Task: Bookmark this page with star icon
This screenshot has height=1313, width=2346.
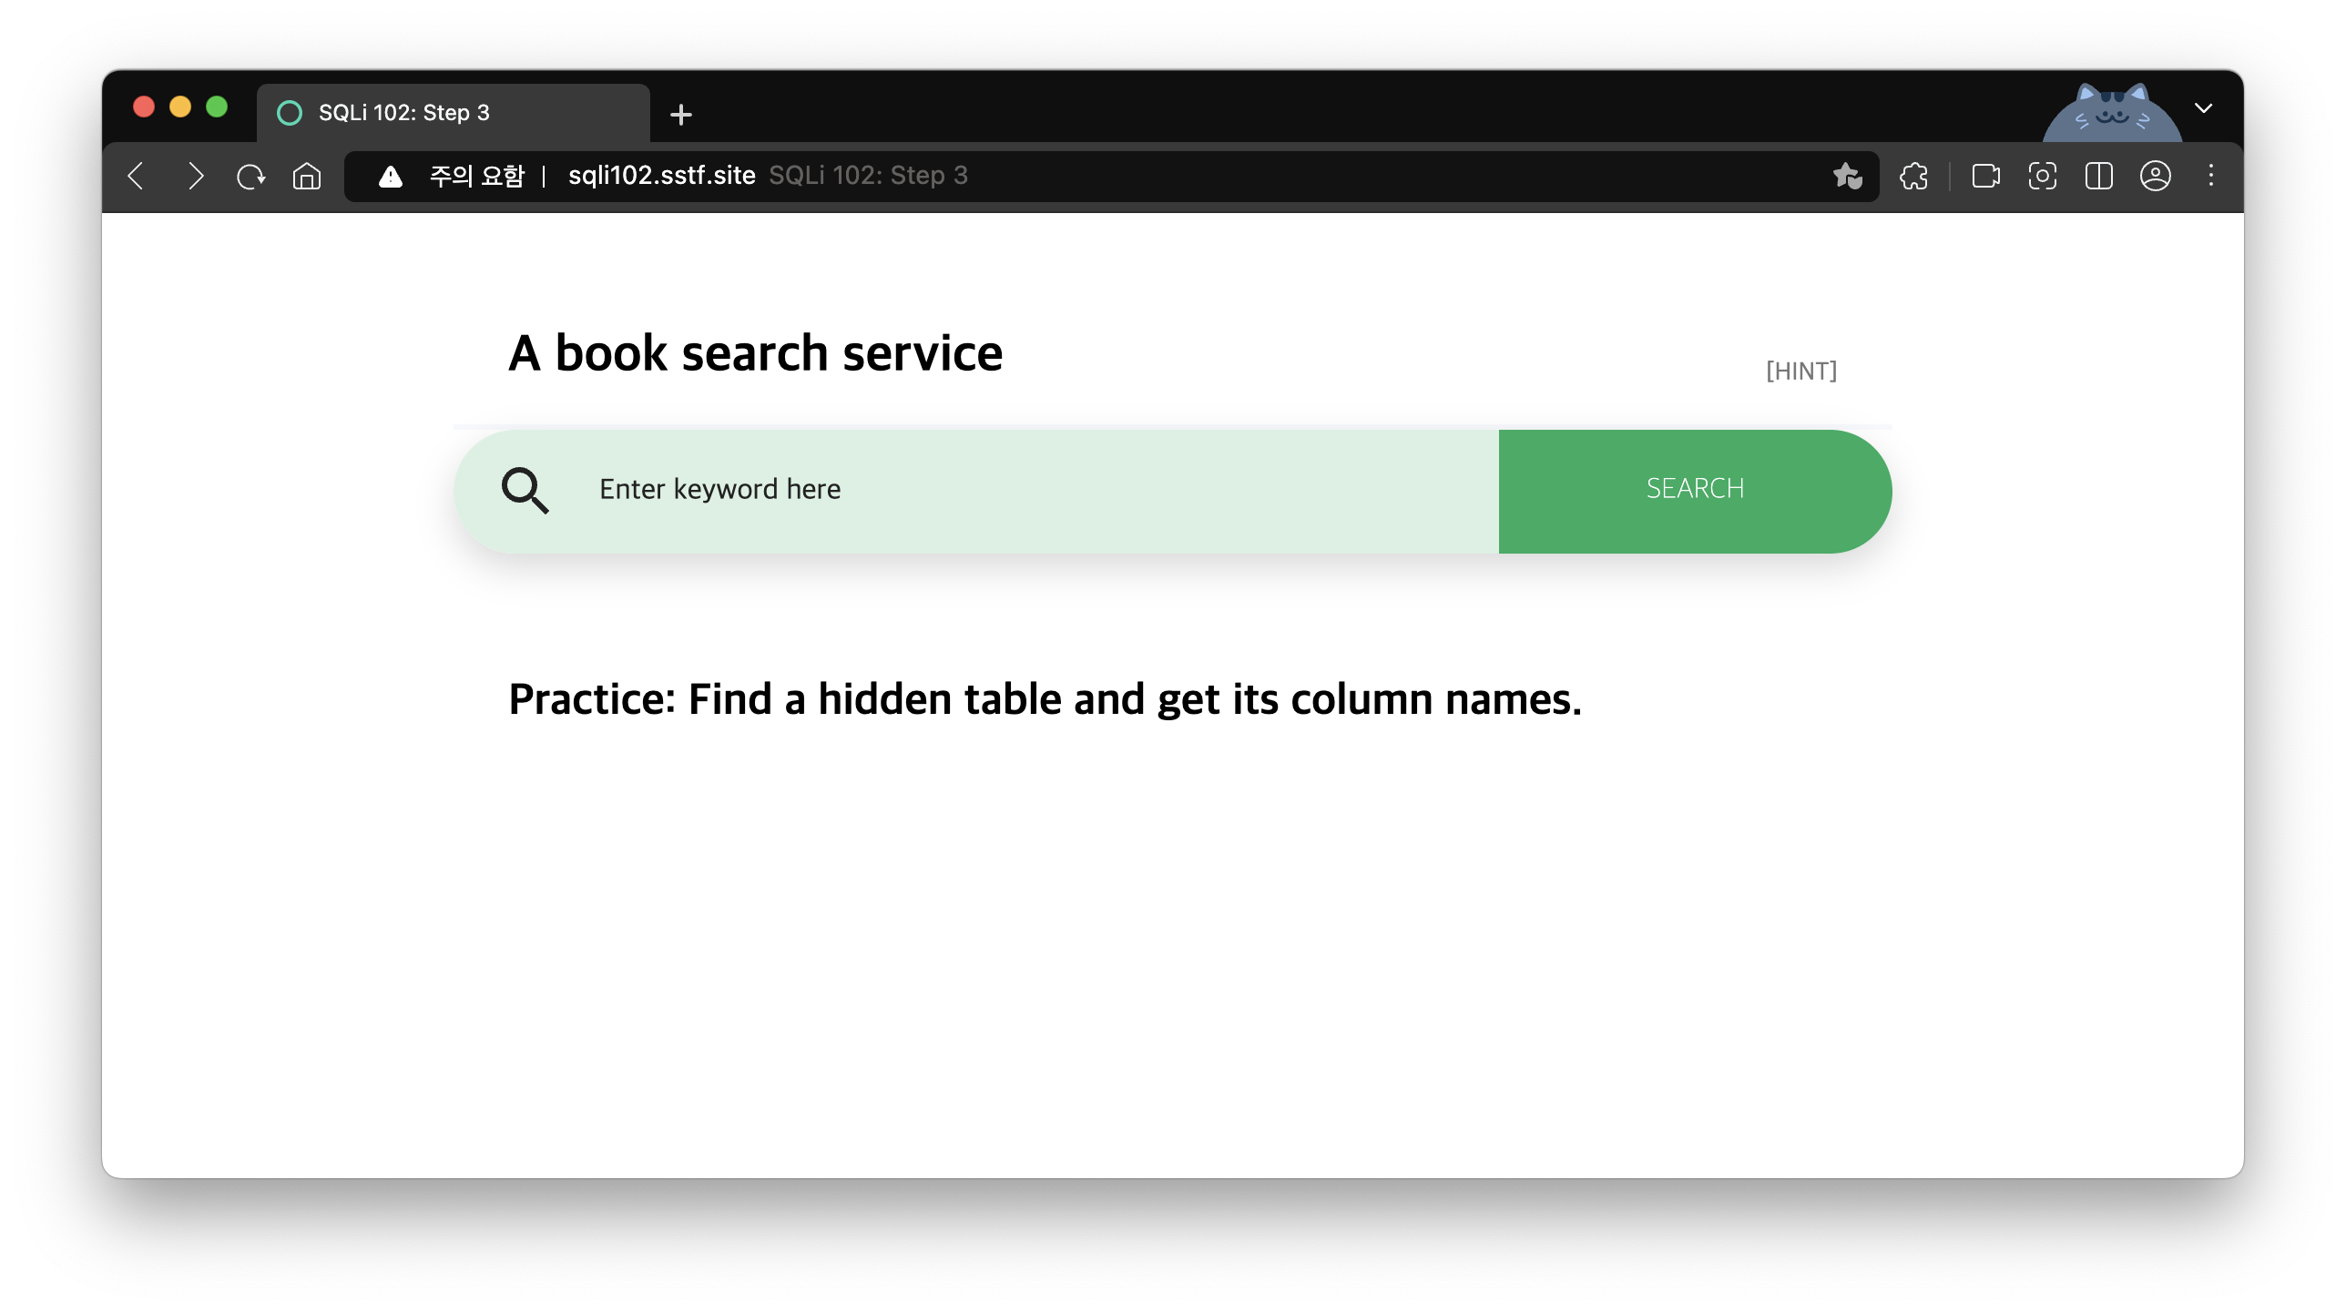Action: tap(1847, 176)
